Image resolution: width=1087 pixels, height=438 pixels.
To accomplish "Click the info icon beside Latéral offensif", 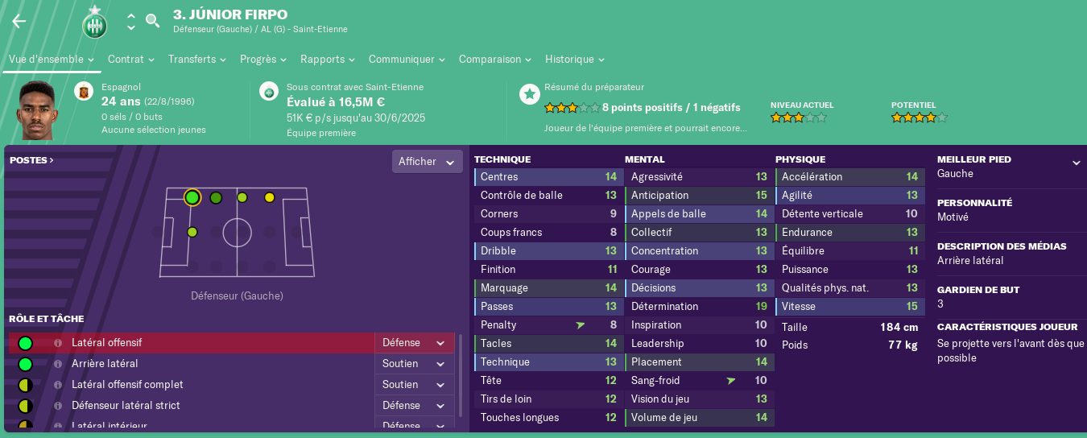I will click(58, 343).
